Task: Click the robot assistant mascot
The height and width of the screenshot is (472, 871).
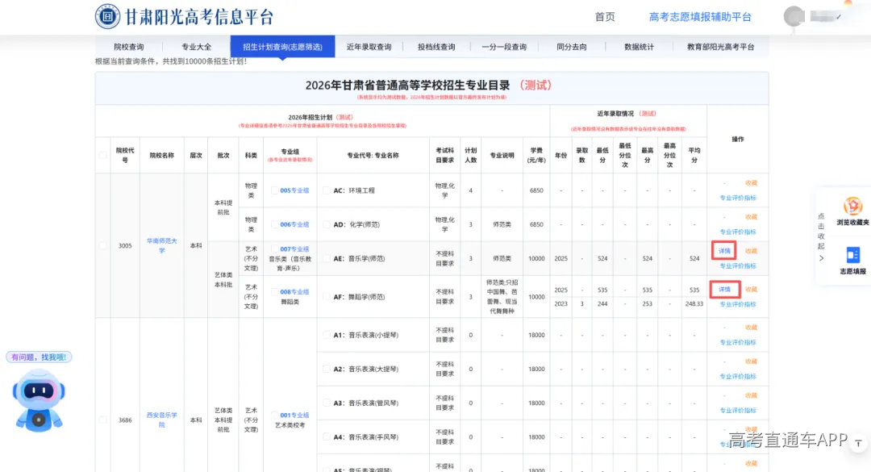Action: (x=39, y=401)
